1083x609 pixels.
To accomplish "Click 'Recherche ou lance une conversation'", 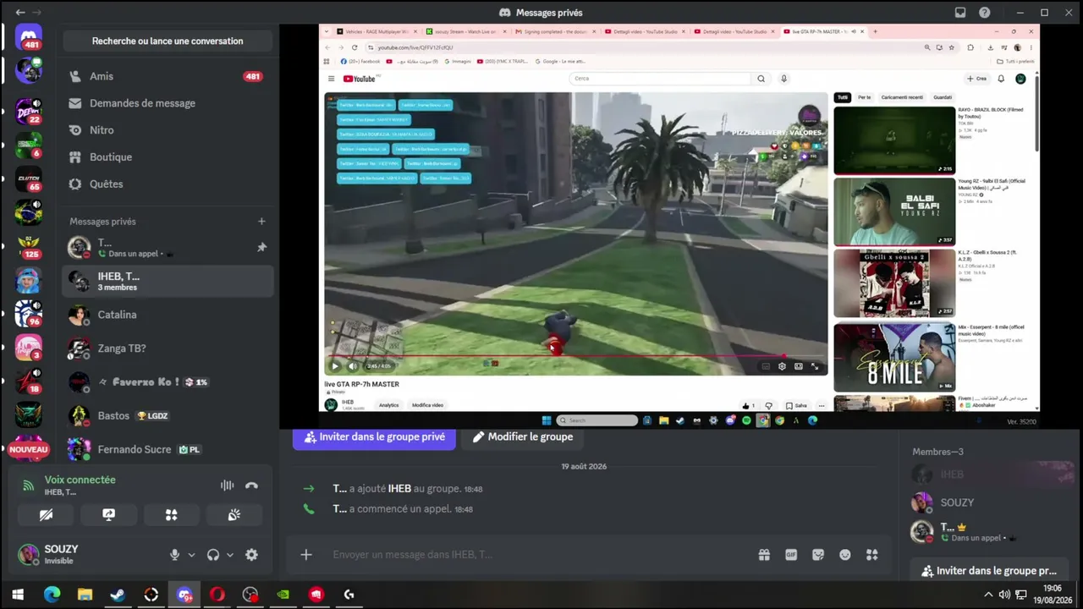I will click(x=168, y=41).
